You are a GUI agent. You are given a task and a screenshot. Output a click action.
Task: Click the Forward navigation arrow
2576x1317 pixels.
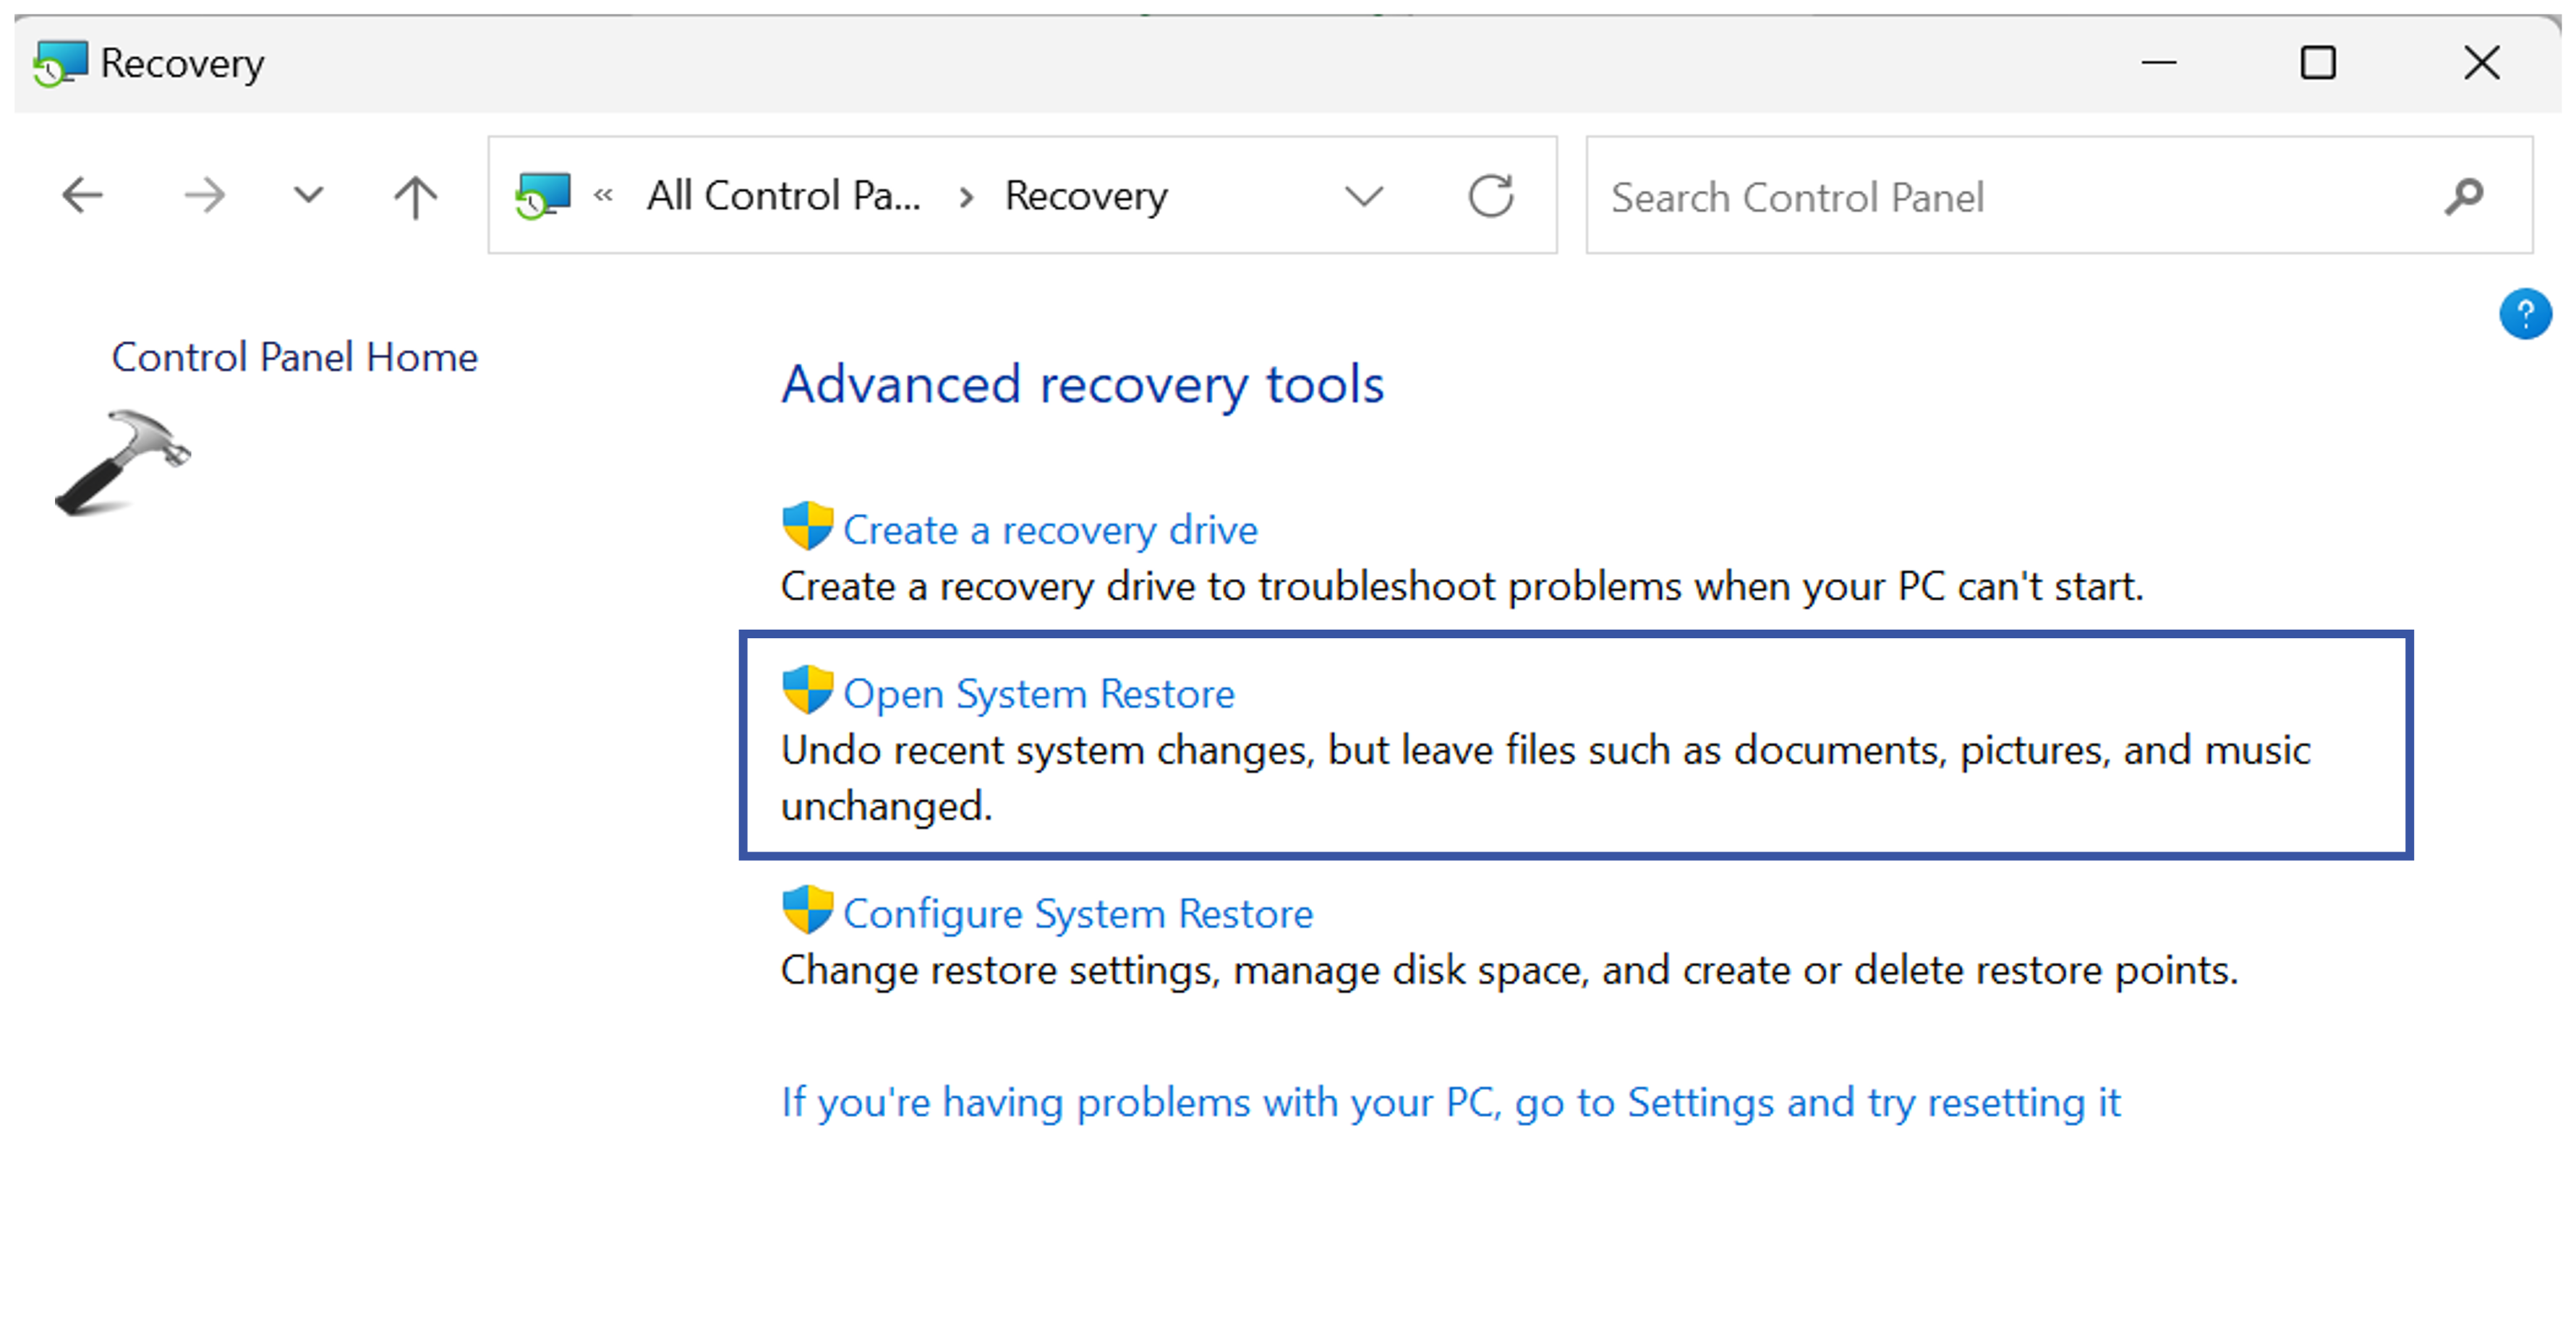pos(205,195)
